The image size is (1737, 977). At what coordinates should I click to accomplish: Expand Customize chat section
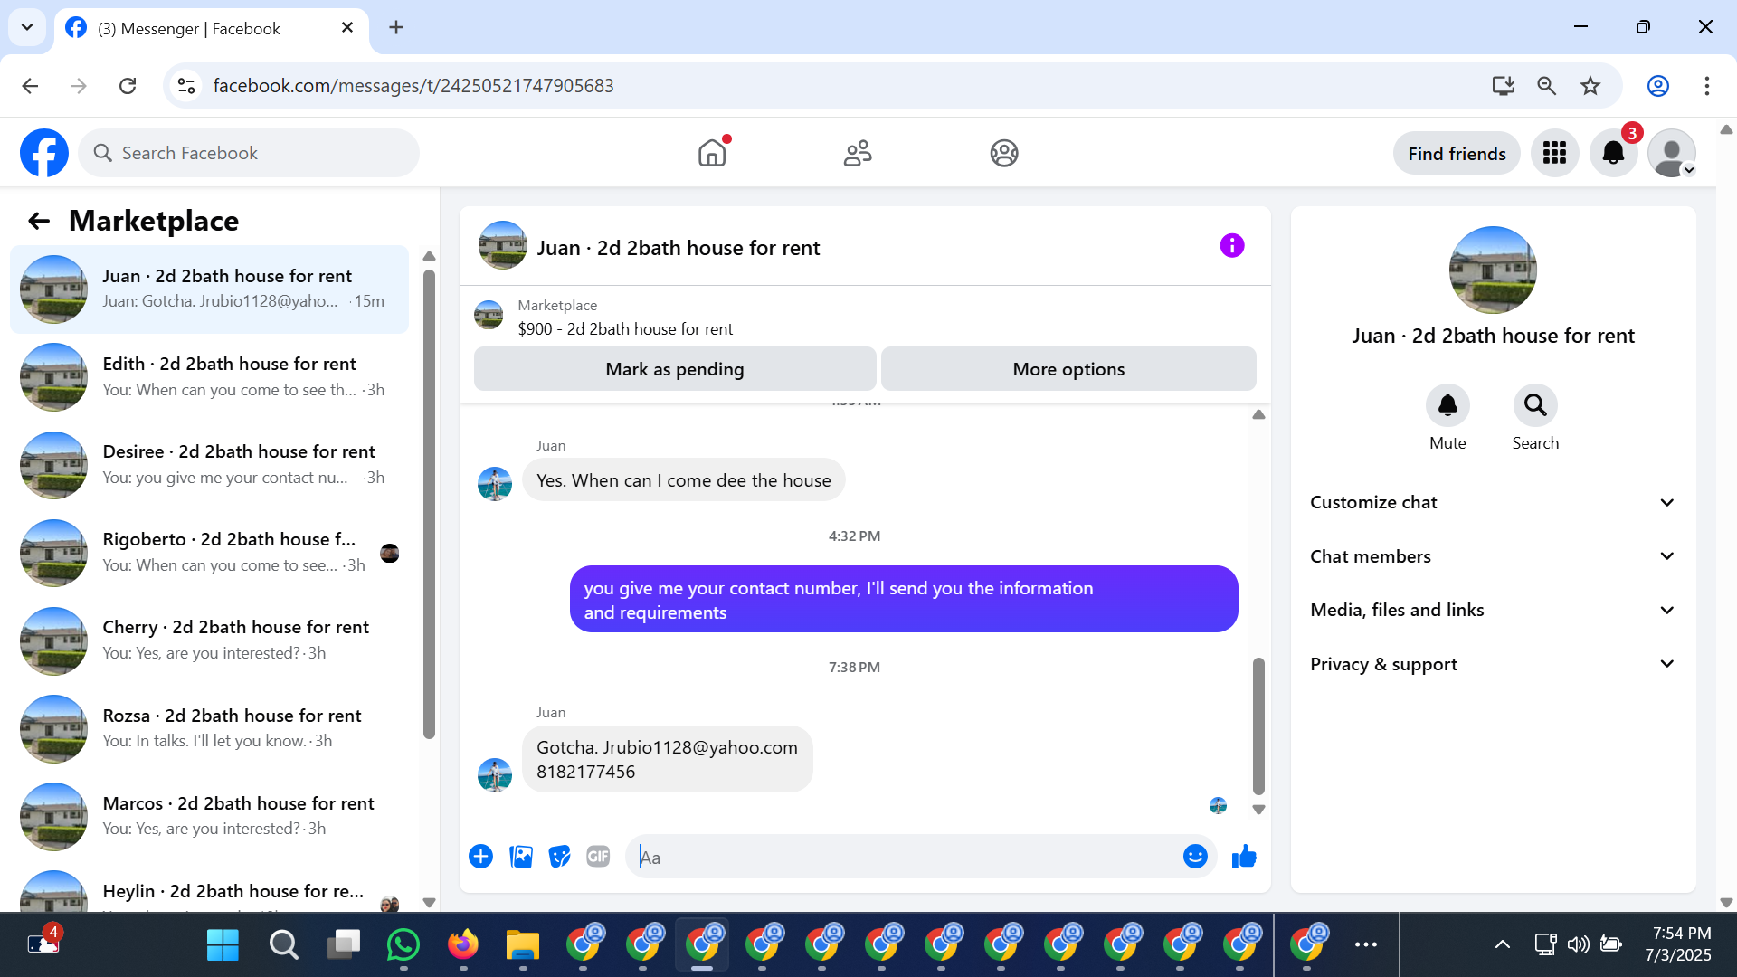[1493, 502]
